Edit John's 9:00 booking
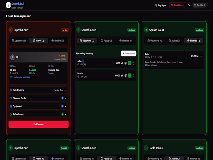The image size is (213, 160). coord(125,63)
